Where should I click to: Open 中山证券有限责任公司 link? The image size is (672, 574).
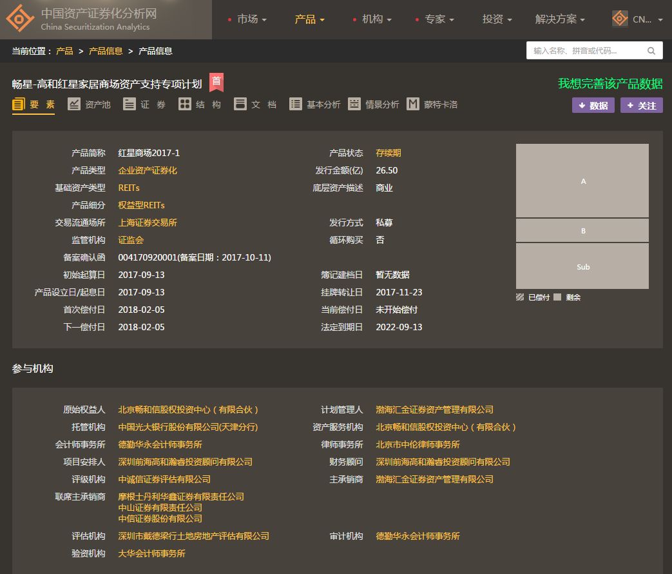tap(160, 508)
